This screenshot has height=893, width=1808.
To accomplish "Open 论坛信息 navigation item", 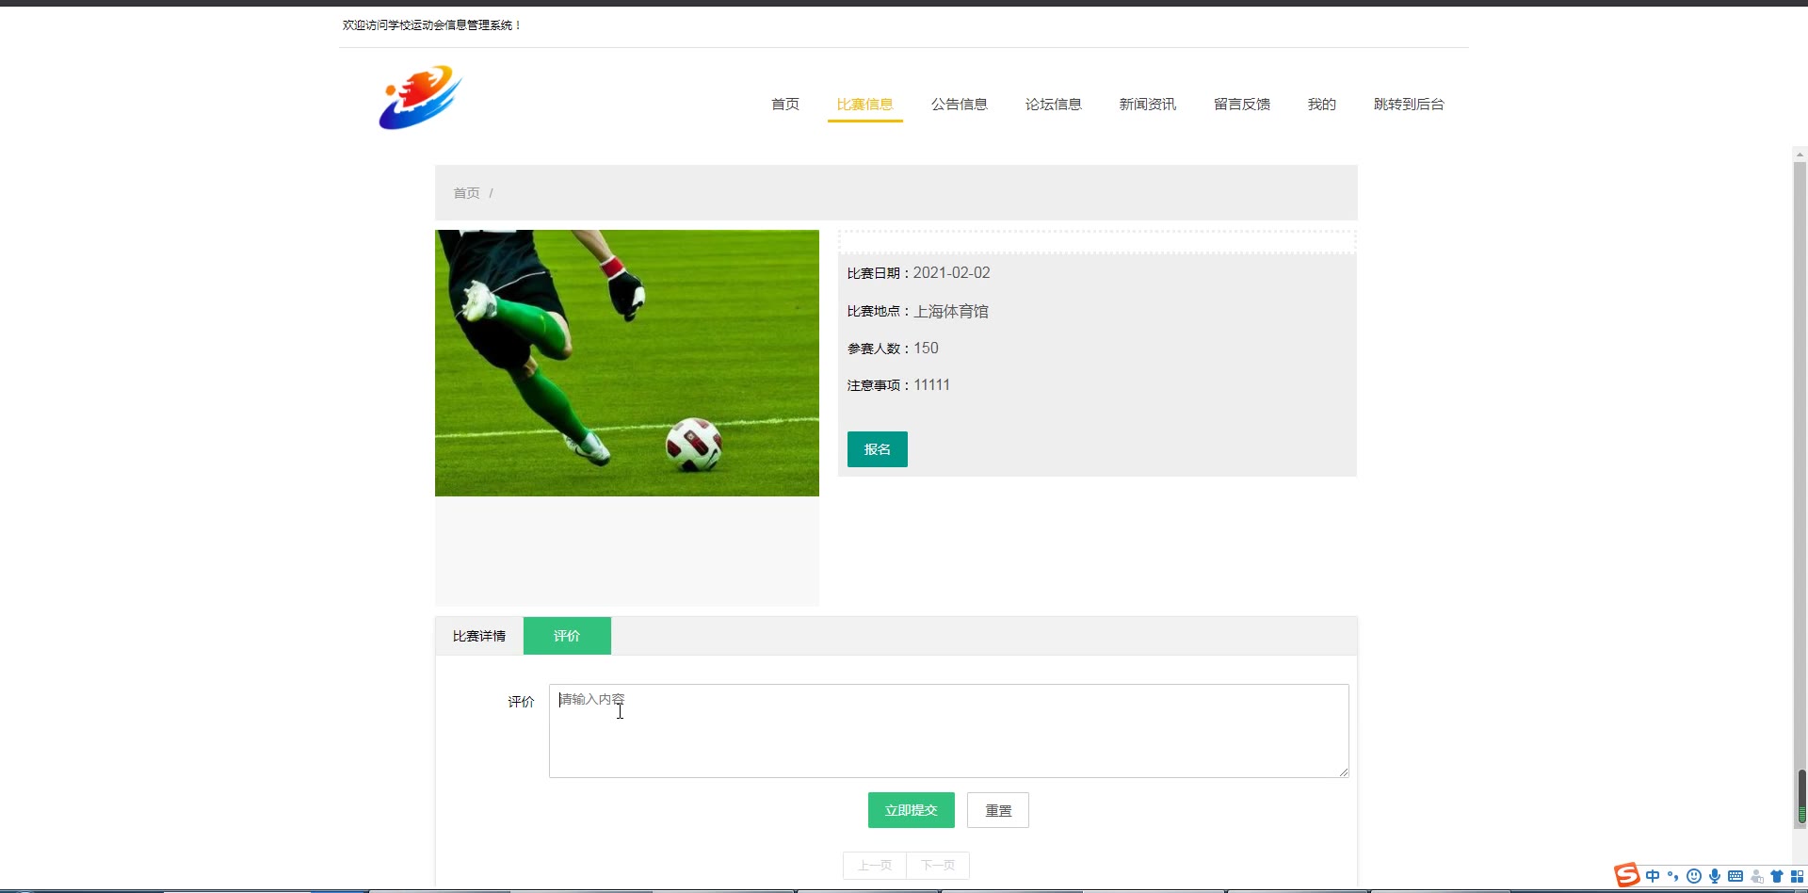I will click(1053, 104).
